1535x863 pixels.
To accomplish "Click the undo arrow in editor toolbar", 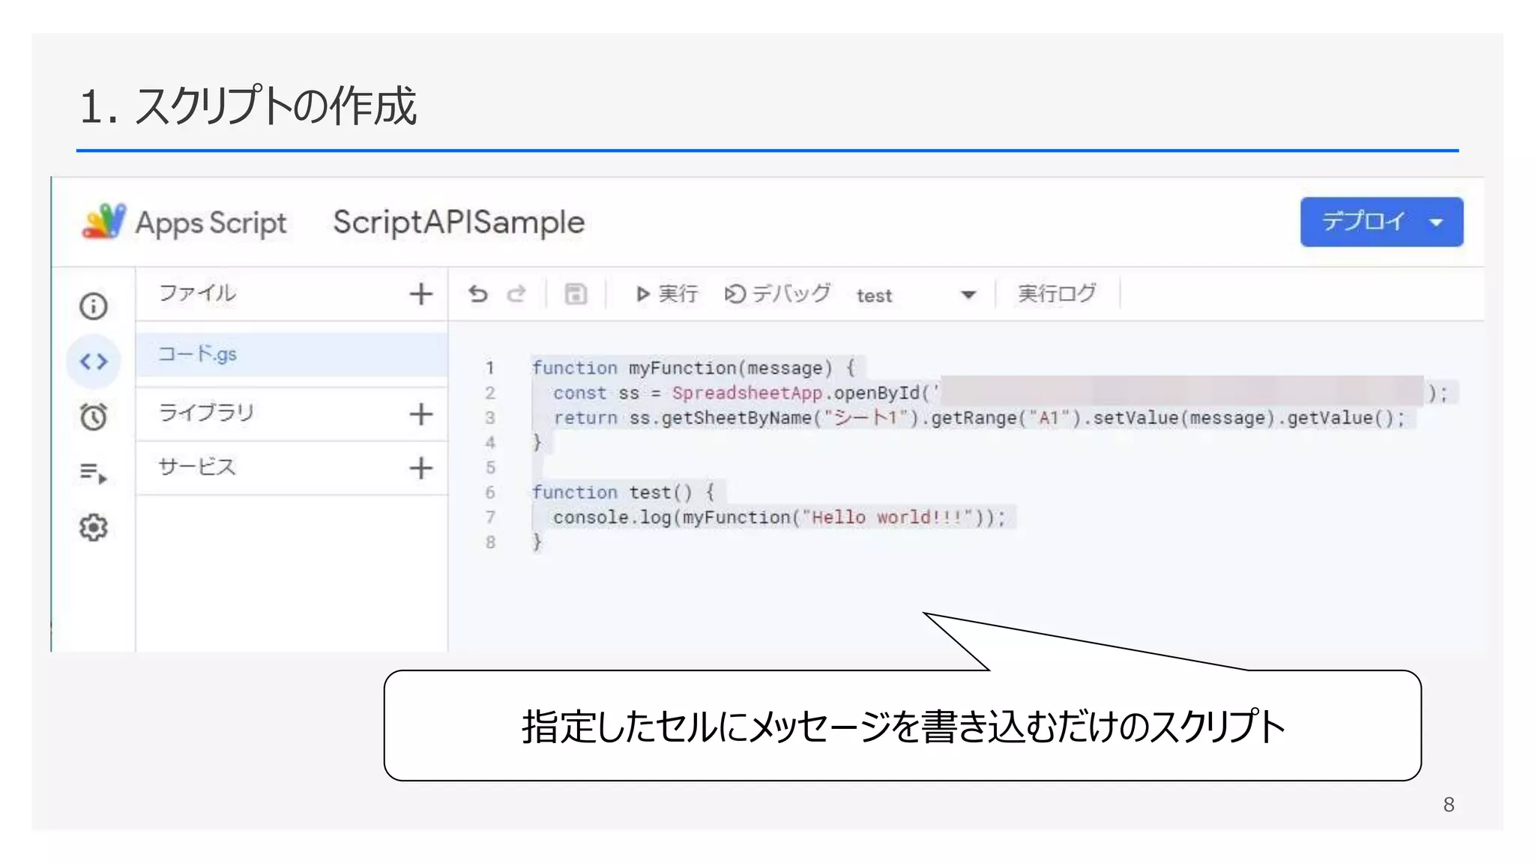I will pyautogui.click(x=478, y=294).
